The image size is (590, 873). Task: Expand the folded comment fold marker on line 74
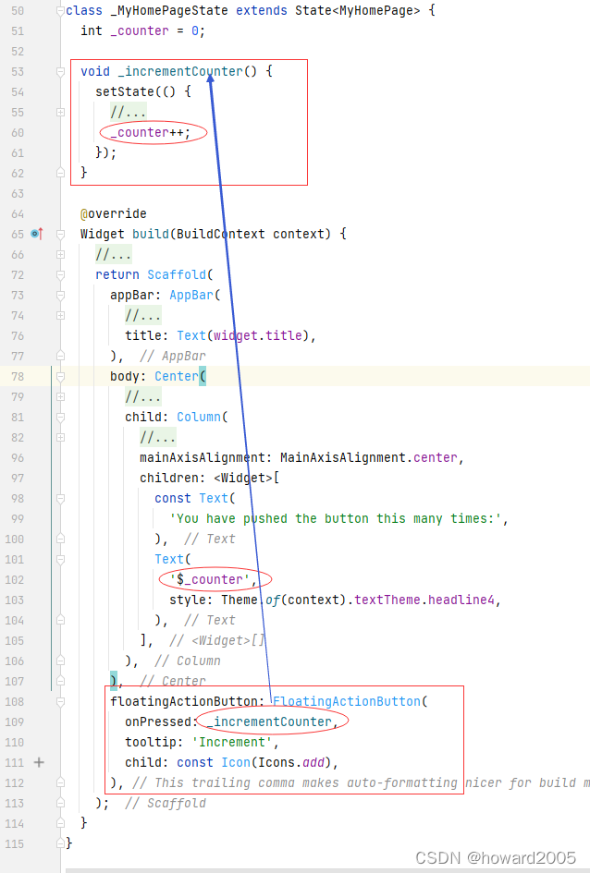click(x=60, y=315)
